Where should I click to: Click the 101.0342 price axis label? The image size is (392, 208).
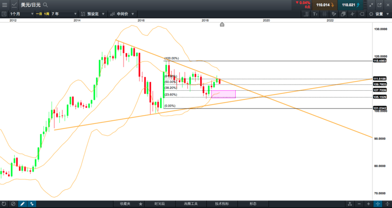[x=380, y=108]
